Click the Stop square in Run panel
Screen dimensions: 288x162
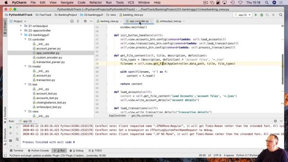(11, 133)
